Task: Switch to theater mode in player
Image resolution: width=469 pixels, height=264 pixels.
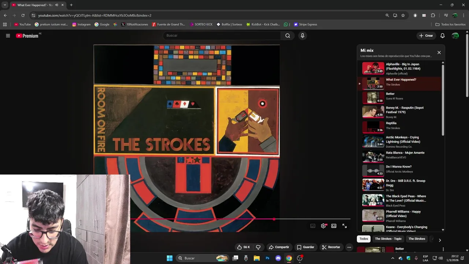Action: [x=334, y=226]
